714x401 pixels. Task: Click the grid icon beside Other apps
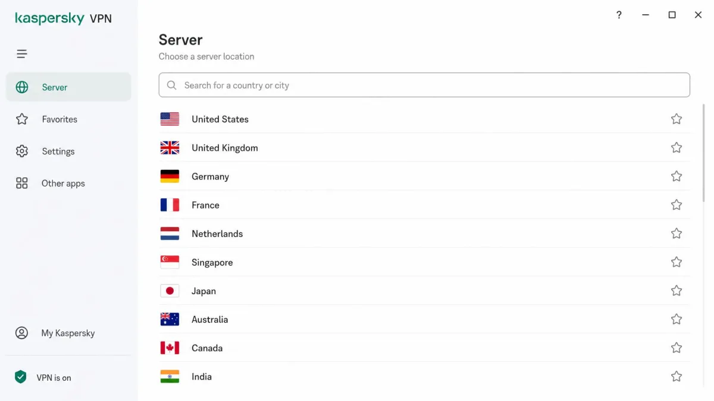(22, 184)
